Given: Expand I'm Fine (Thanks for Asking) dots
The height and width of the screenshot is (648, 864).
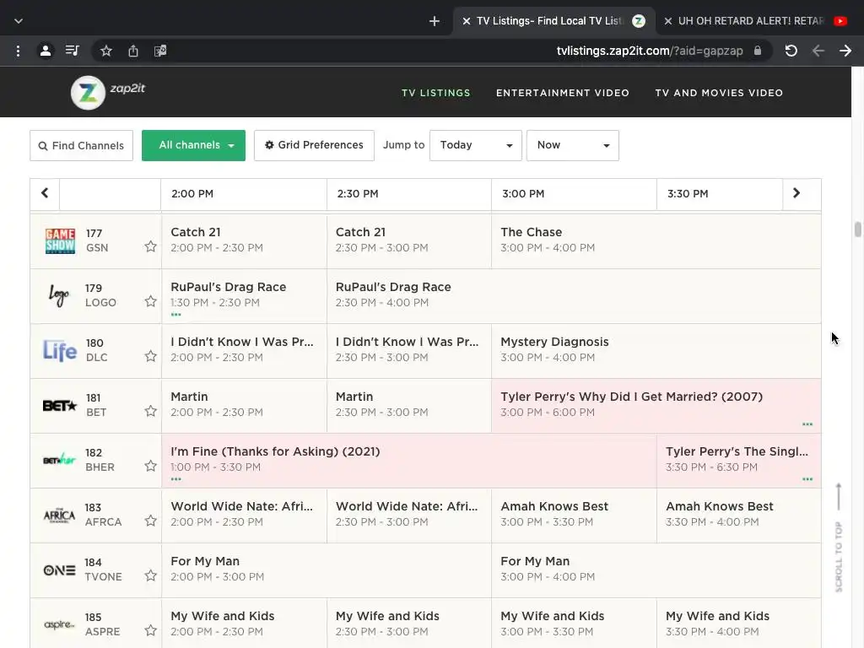Looking at the screenshot, I should point(175,479).
